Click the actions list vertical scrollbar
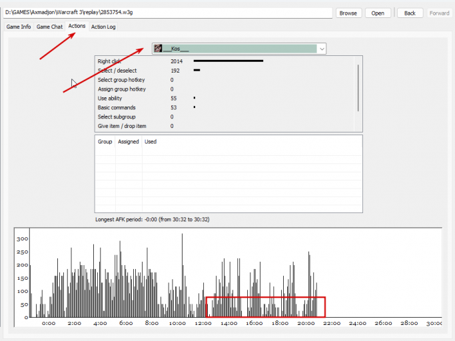 pos(358,88)
